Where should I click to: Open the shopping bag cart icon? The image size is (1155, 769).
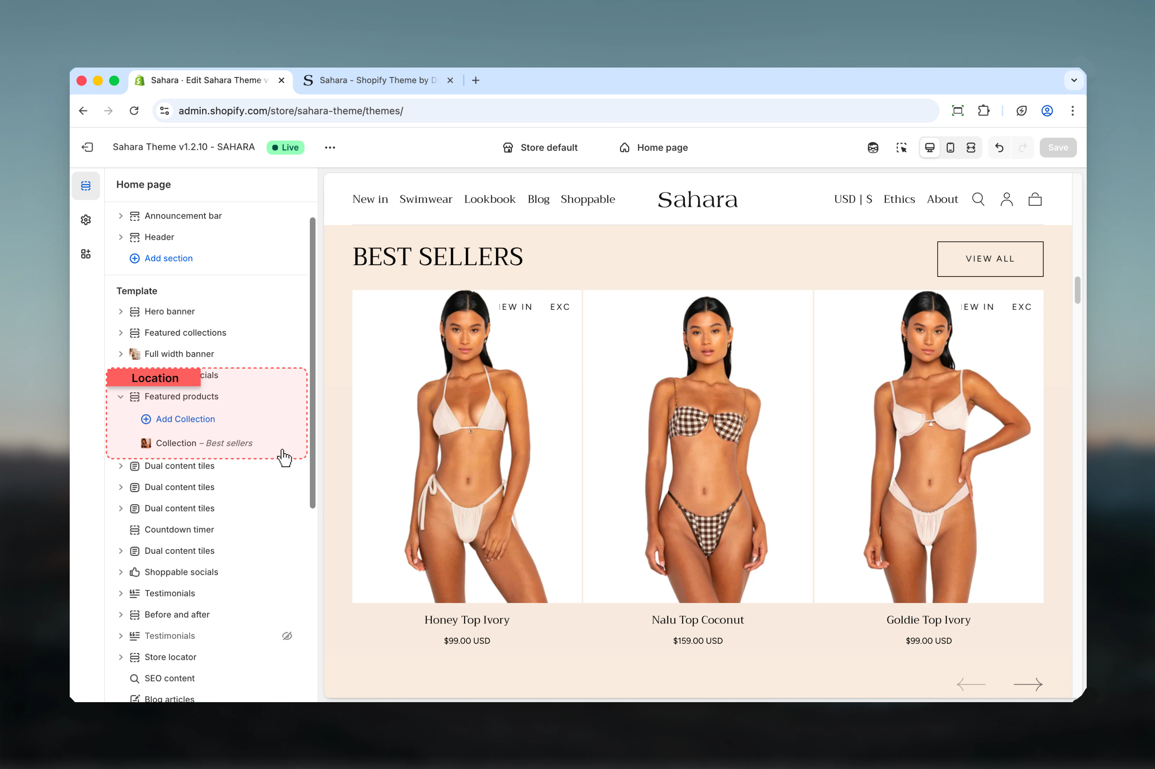pyautogui.click(x=1035, y=199)
